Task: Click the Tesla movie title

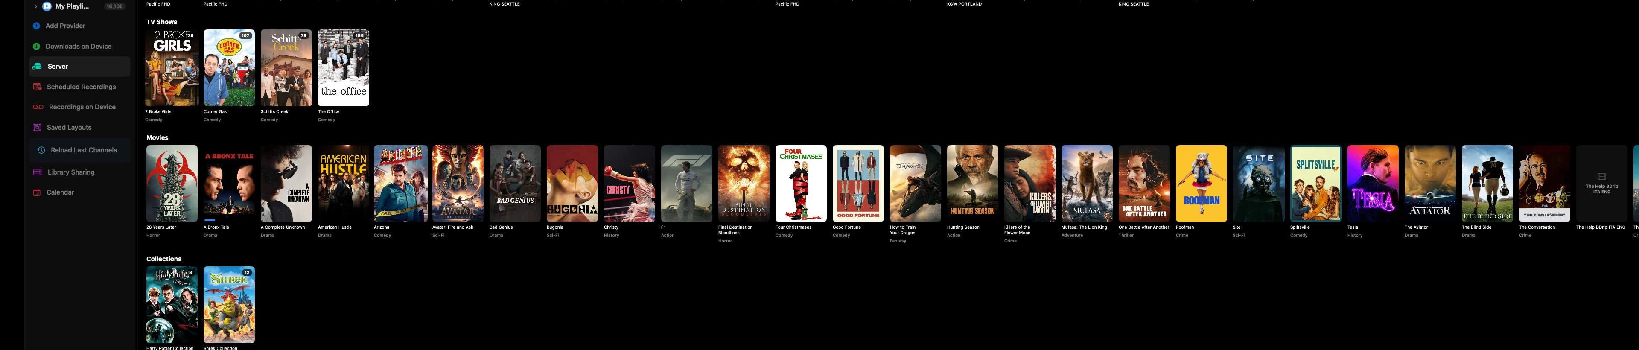Action: point(1353,227)
